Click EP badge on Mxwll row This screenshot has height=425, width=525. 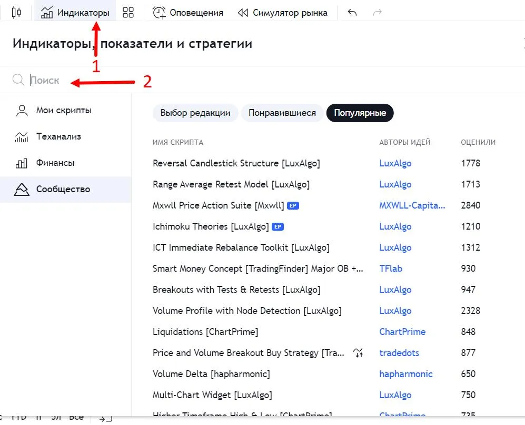pyautogui.click(x=293, y=206)
